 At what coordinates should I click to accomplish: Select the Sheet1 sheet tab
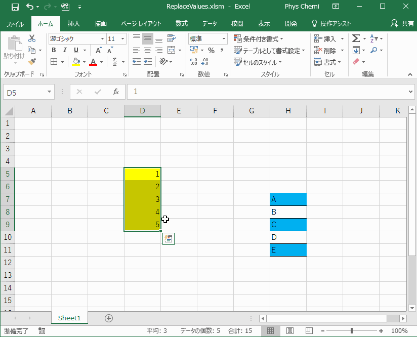coord(69,318)
